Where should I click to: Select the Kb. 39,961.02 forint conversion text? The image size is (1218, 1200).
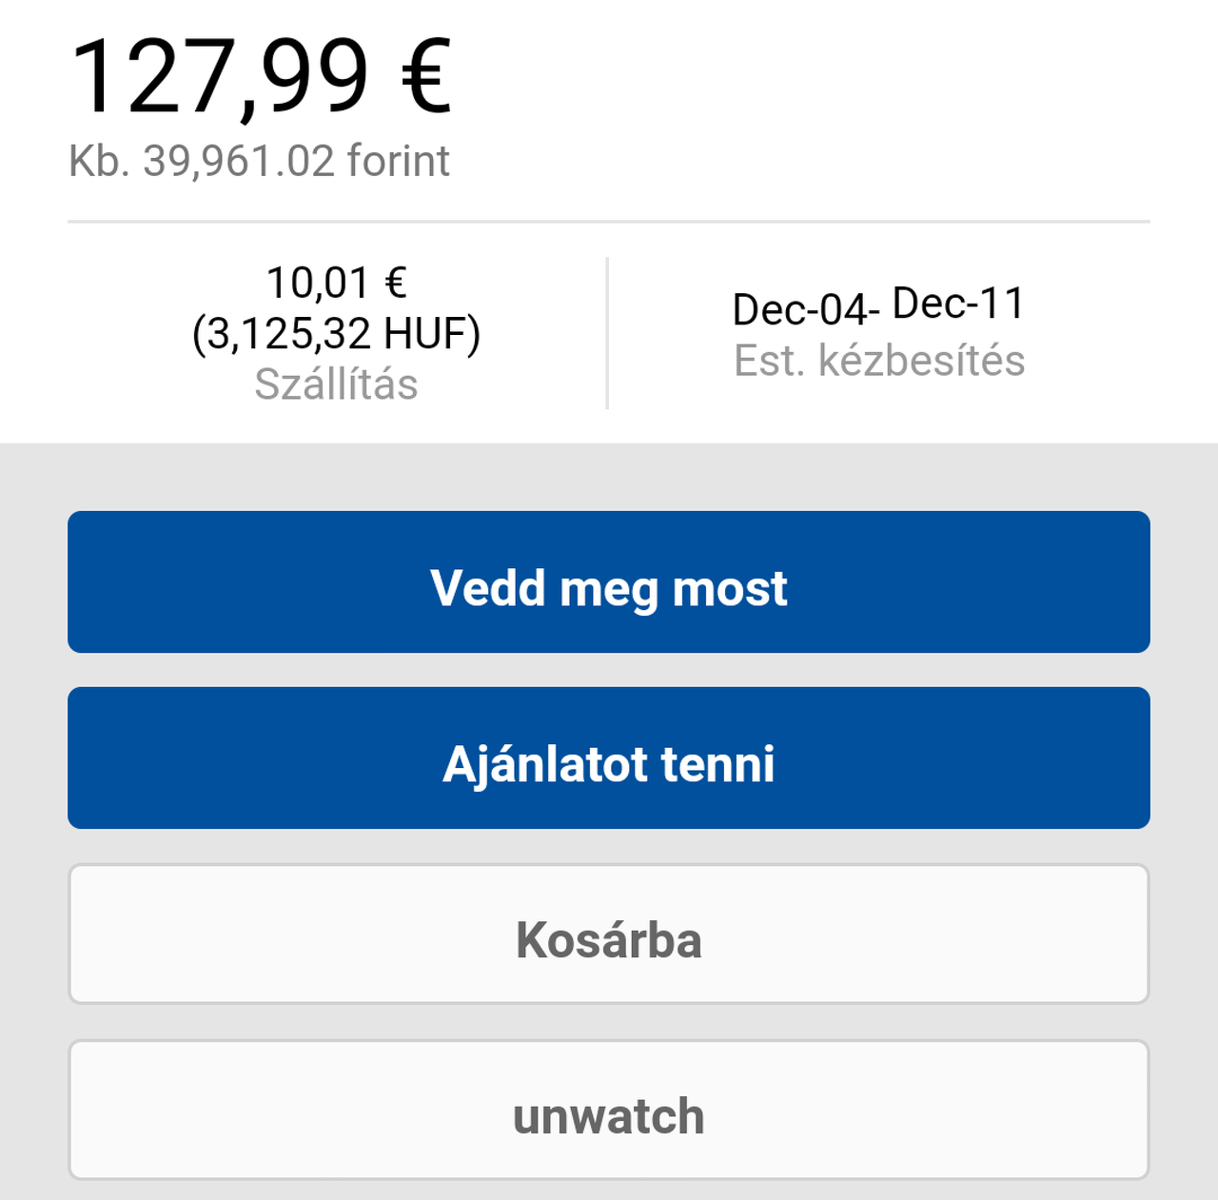coord(259,161)
